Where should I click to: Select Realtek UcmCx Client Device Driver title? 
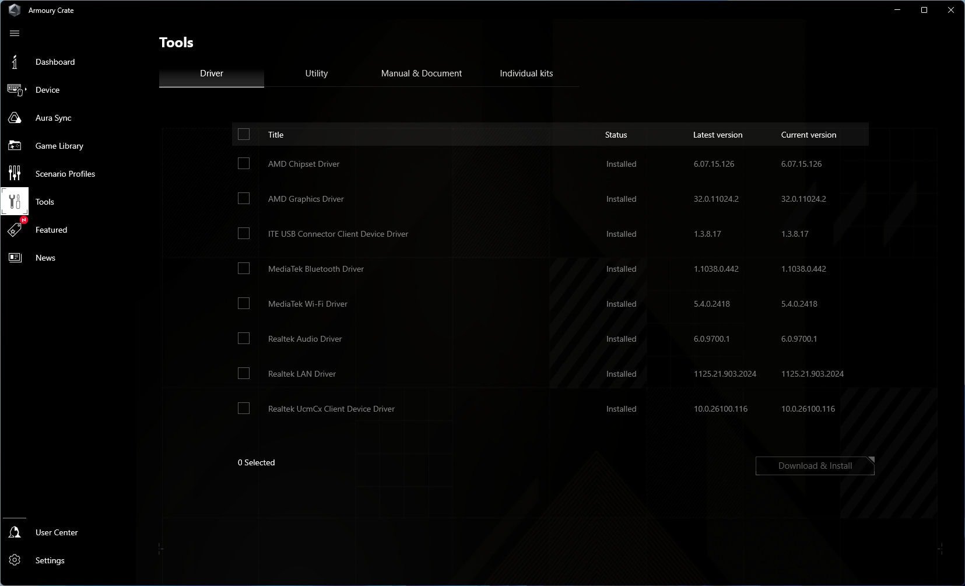point(331,409)
